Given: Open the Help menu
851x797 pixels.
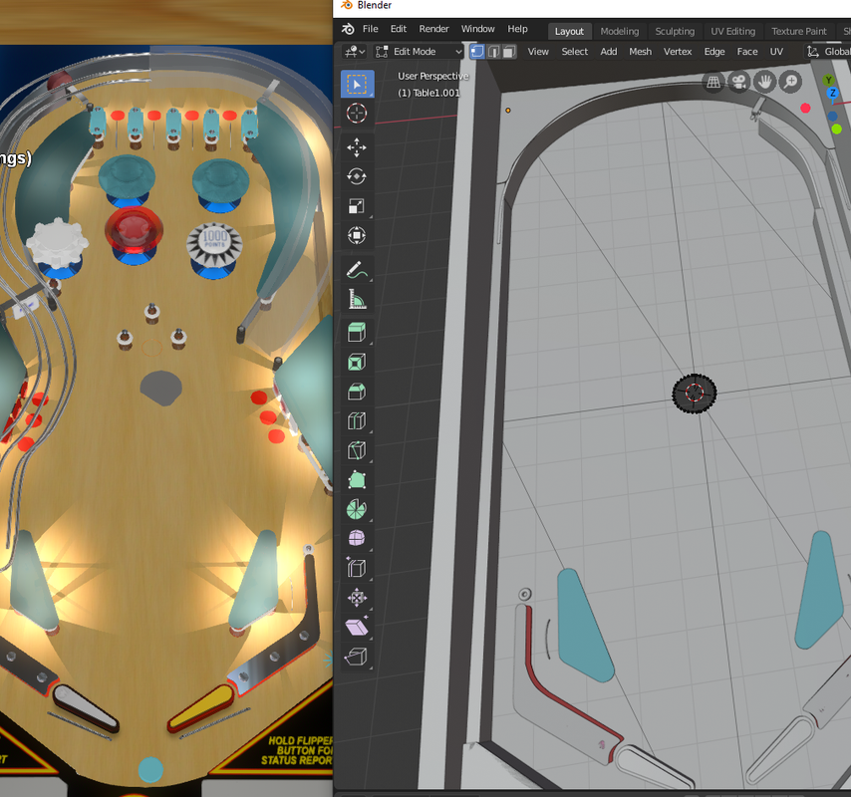Looking at the screenshot, I should pyautogui.click(x=517, y=29).
